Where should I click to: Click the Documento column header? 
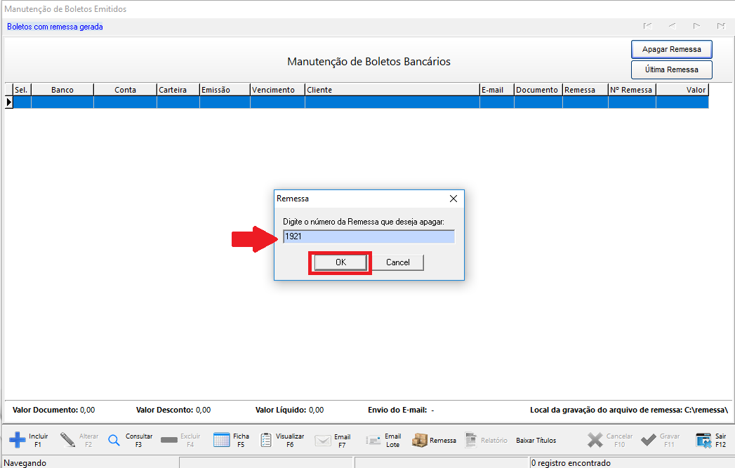click(538, 90)
